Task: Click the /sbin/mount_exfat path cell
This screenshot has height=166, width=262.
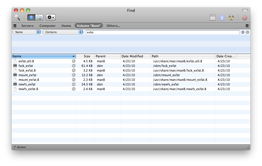Action: [166, 75]
